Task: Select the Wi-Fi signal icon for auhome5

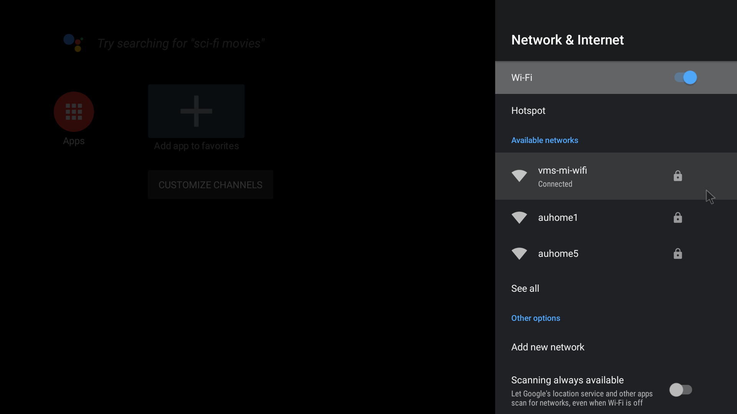Action: (519, 253)
